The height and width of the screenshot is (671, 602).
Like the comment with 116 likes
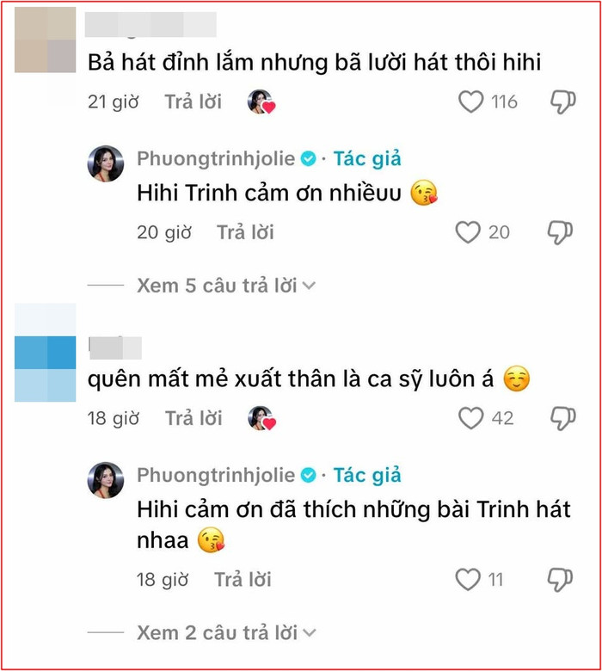click(x=470, y=102)
